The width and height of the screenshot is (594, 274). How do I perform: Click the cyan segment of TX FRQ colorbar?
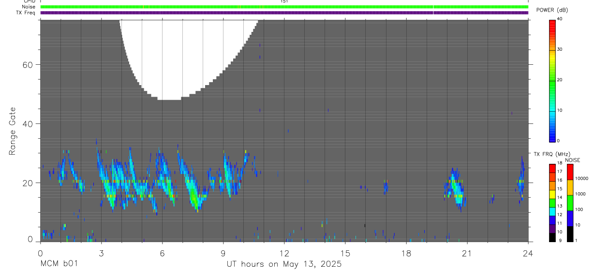[552, 212]
